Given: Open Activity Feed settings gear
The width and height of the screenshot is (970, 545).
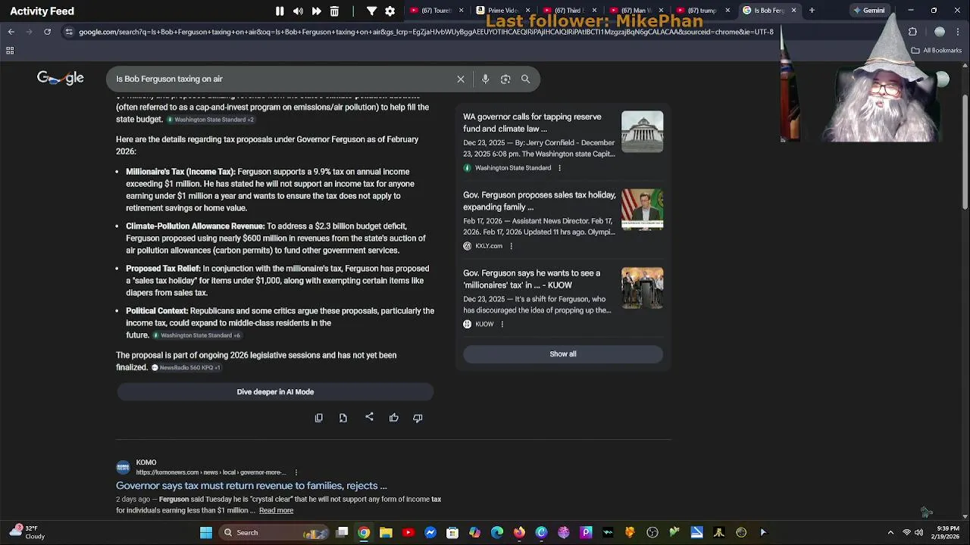Looking at the screenshot, I should 390,11.
